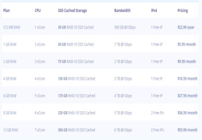Click the $55.99 /month price
Viewport: 202px width, 140px height.
click(x=188, y=130)
